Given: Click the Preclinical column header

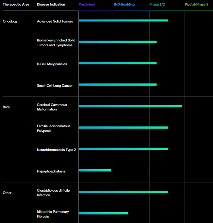Looking at the screenshot, I should pos(86,5).
